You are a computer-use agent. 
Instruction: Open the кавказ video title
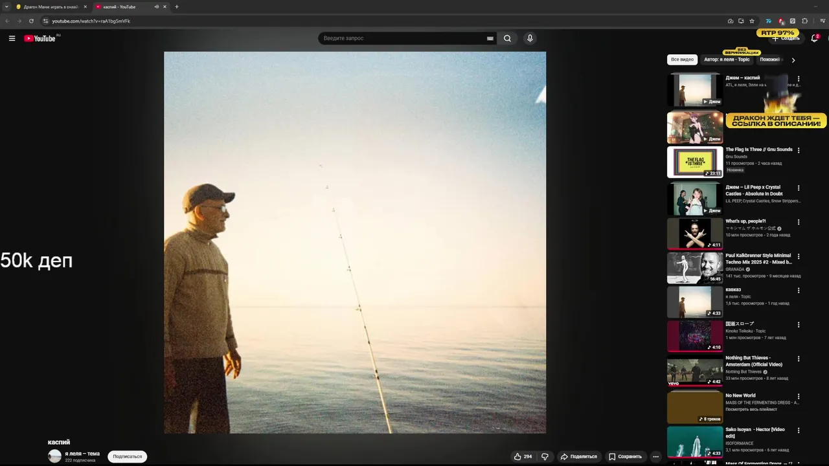point(733,289)
